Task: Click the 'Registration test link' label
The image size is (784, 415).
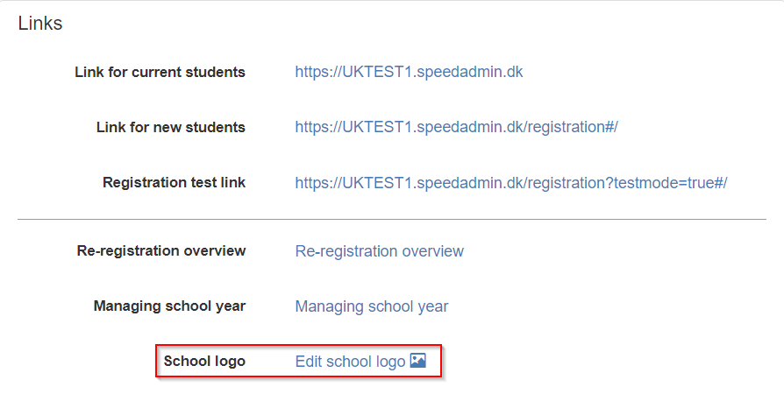Action: pos(174,182)
